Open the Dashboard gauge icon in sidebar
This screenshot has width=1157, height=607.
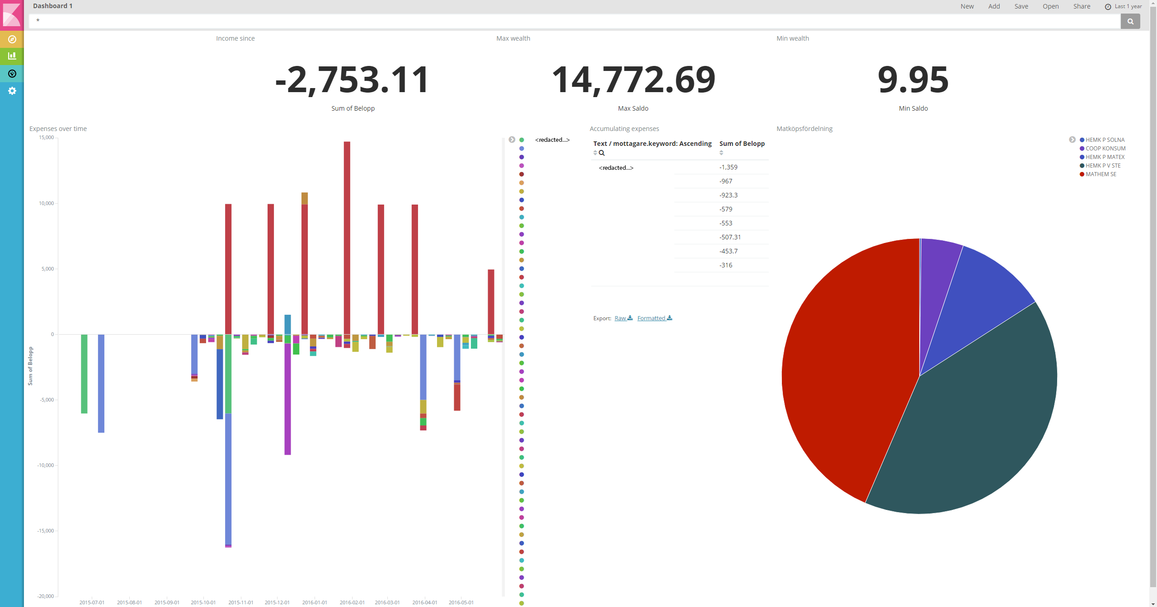click(x=12, y=74)
